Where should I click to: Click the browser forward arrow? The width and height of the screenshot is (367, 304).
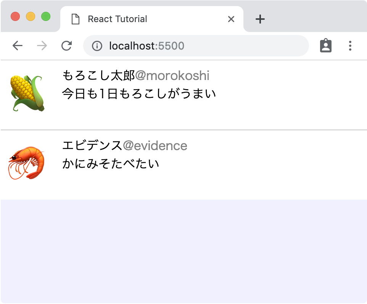pos(42,46)
